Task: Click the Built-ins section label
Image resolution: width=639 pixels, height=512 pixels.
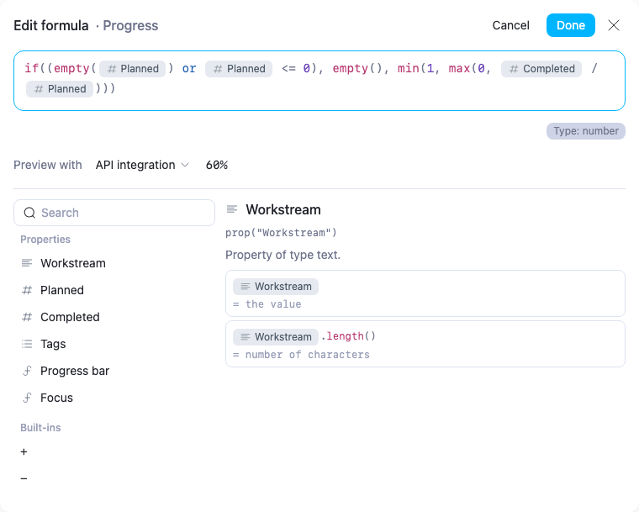Action: (40, 428)
